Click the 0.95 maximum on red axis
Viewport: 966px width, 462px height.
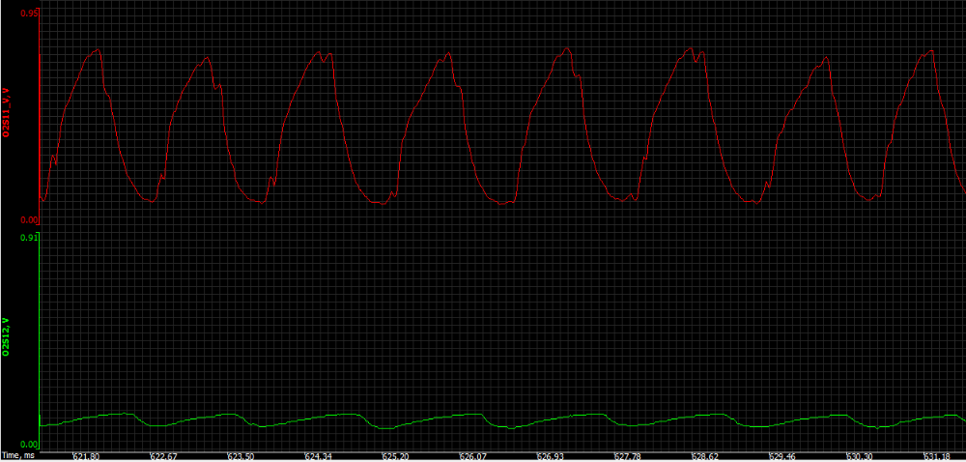pos(28,14)
